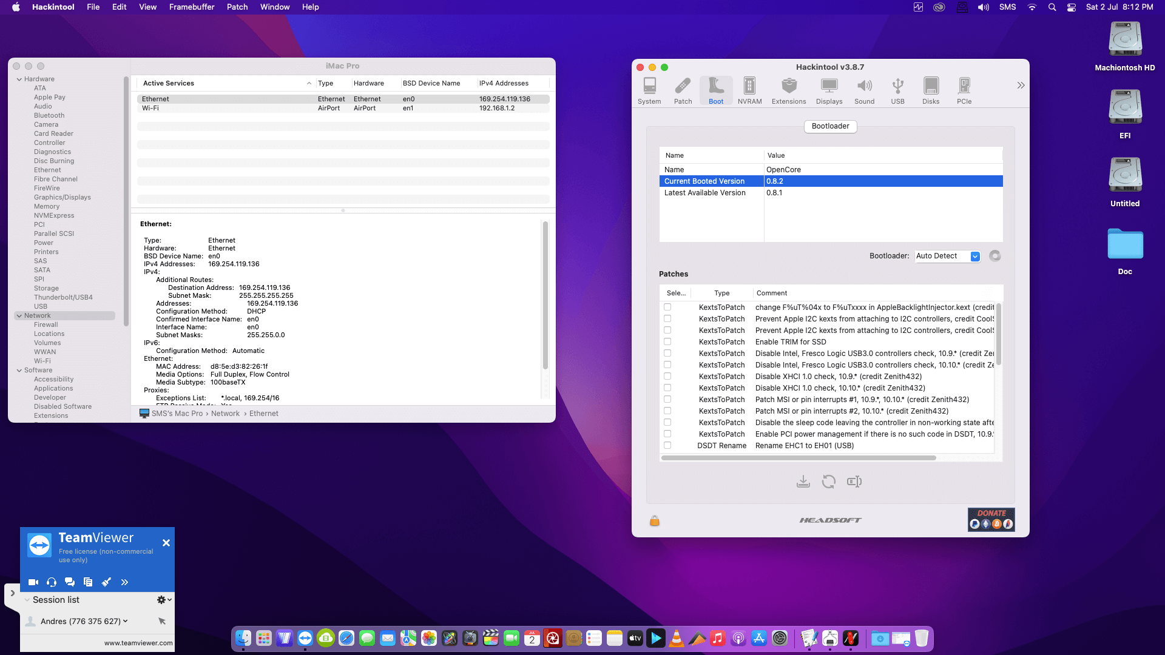Open the Patch menu in menu bar
The width and height of the screenshot is (1165, 655).
point(237,7)
